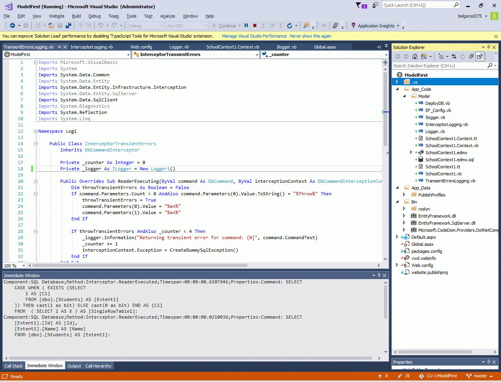Toggle Show All Files in Solution Explorer
Viewport: 501px width, 382px height.
pos(480,56)
